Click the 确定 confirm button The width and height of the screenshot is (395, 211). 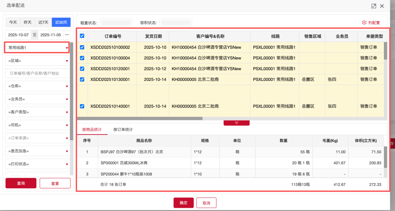[183, 203]
